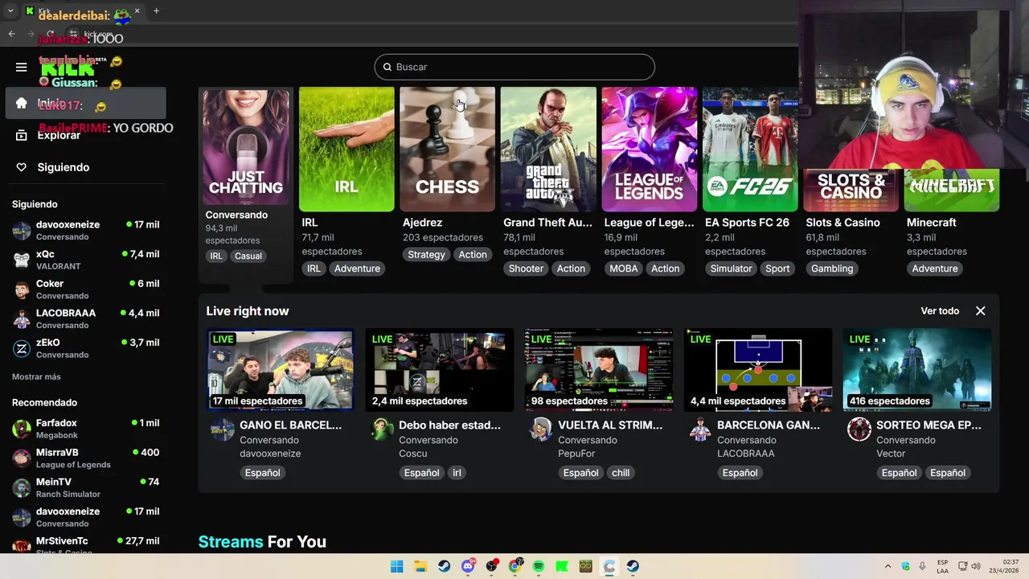The height and width of the screenshot is (579, 1029).
Task: Click Simulator tag under EA Sports FC 26
Action: click(x=731, y=269)
